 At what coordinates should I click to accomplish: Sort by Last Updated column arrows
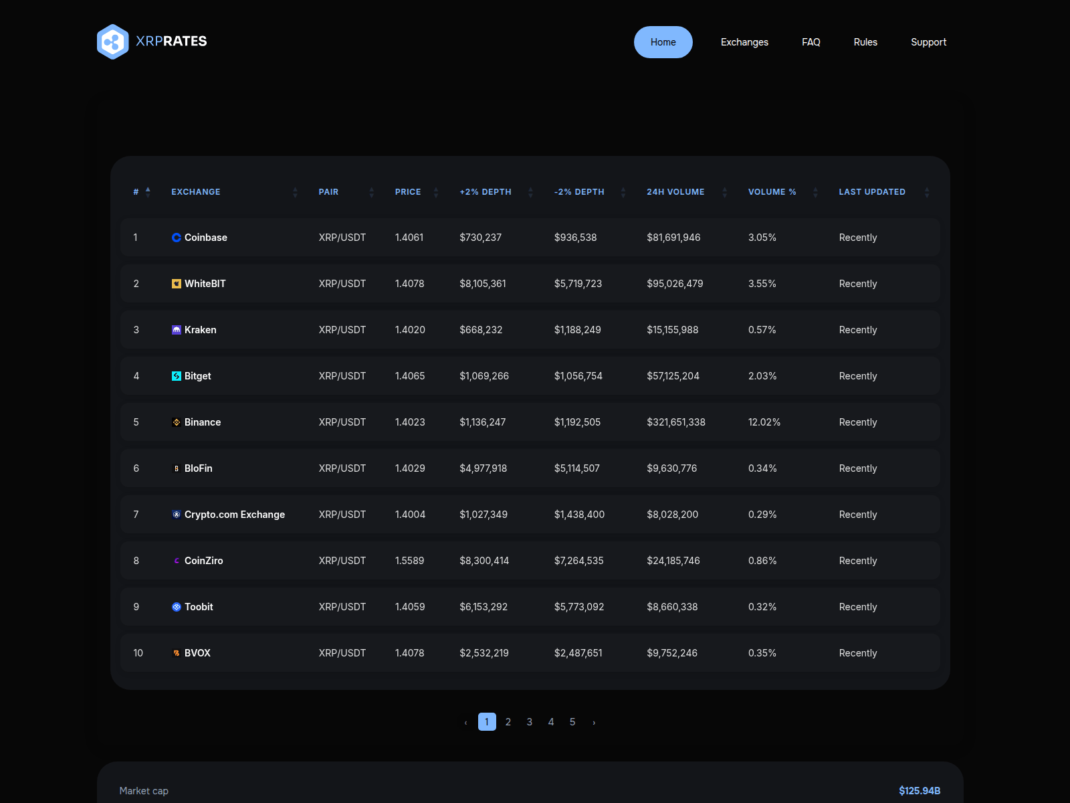[x=927, y=192]
